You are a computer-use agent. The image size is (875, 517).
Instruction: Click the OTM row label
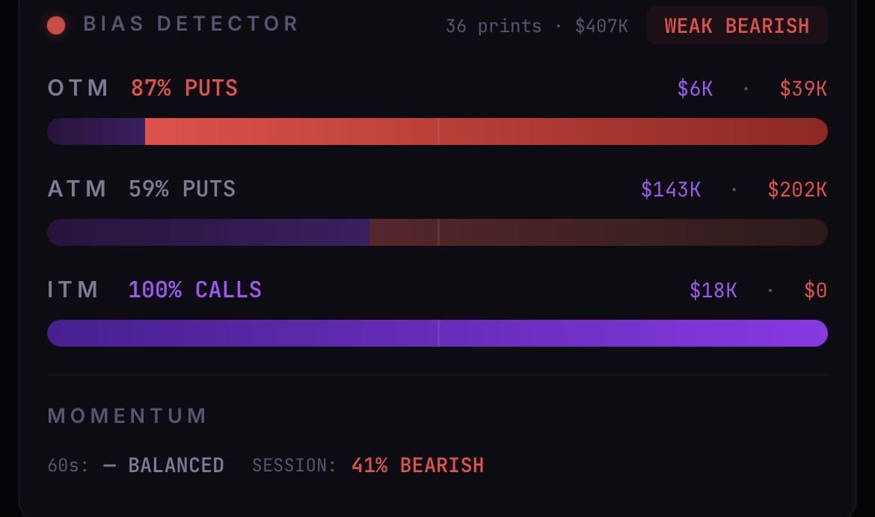77,87
